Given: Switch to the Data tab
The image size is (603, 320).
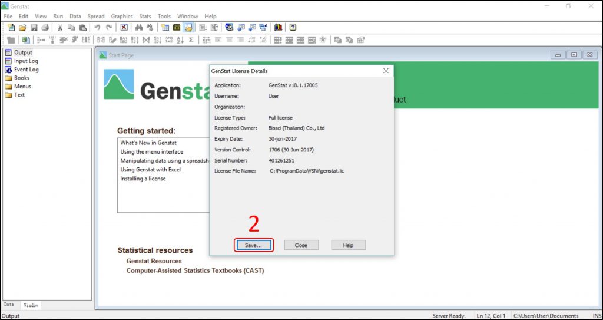Looking at the screenshot, I should [x=9, y=305].
